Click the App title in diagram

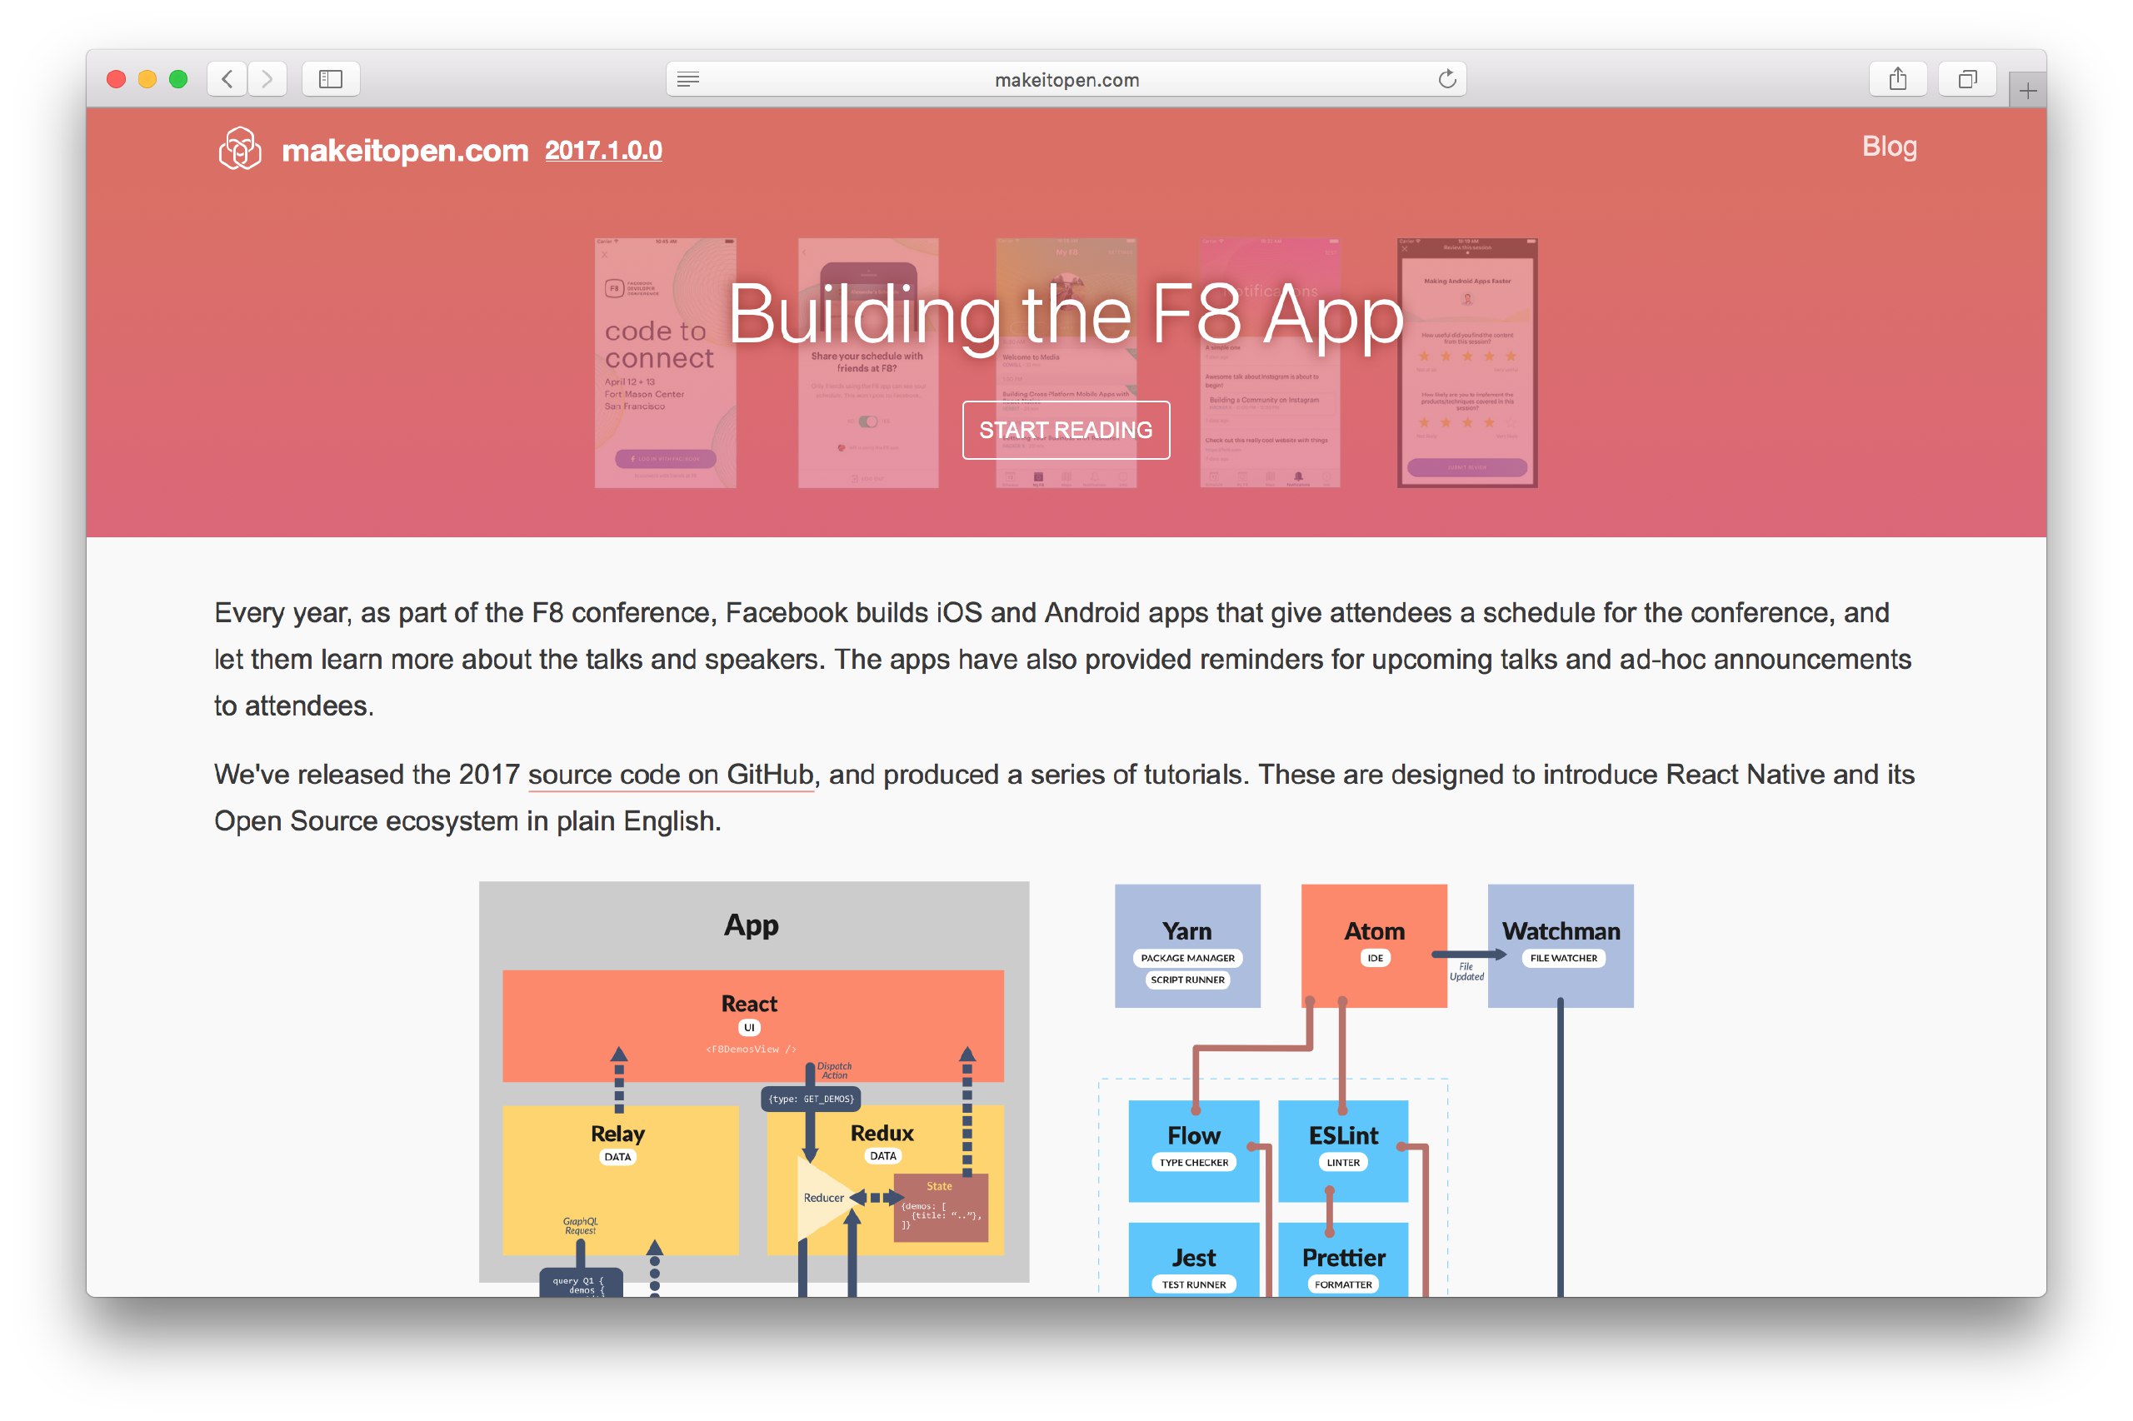point(752,925)
